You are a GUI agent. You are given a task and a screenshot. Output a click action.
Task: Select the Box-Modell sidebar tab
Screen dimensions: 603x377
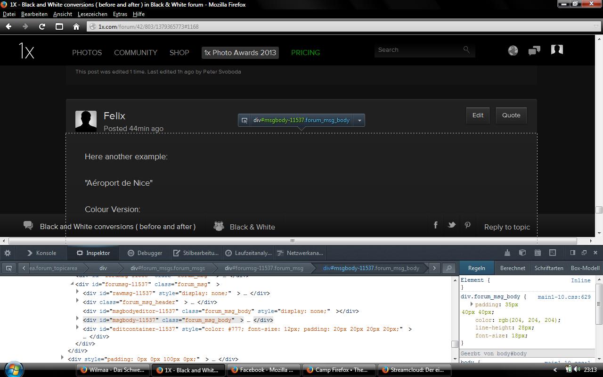pos(585,268)
